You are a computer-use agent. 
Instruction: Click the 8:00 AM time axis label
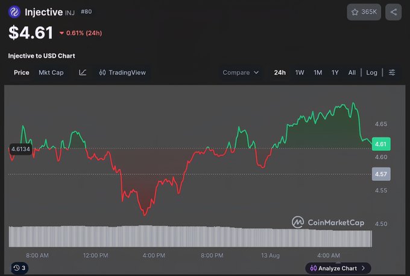pyautogui.click(x=37, y=255)
